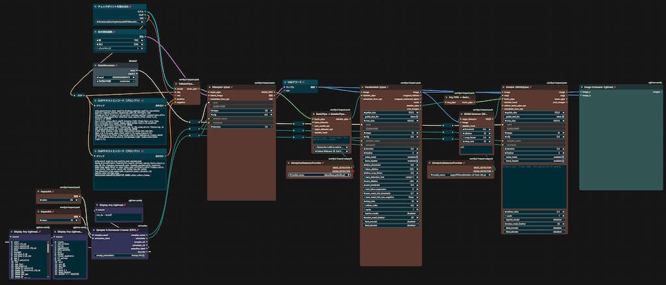Image resolution: width=666 pixels, height=285 pixels.
Task: Click the denoise 1.0 slider in KSampler (pipe)
Action: (241, 127)
